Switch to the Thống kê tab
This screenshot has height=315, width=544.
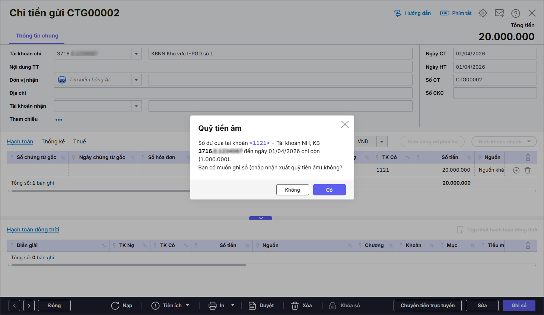(x=53, y=142)
